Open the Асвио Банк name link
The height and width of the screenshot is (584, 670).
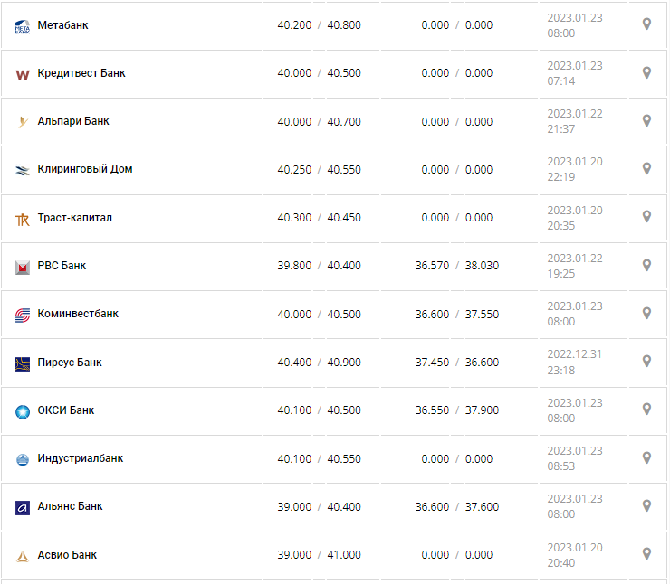pyautogui.click(x=67, y=555)
